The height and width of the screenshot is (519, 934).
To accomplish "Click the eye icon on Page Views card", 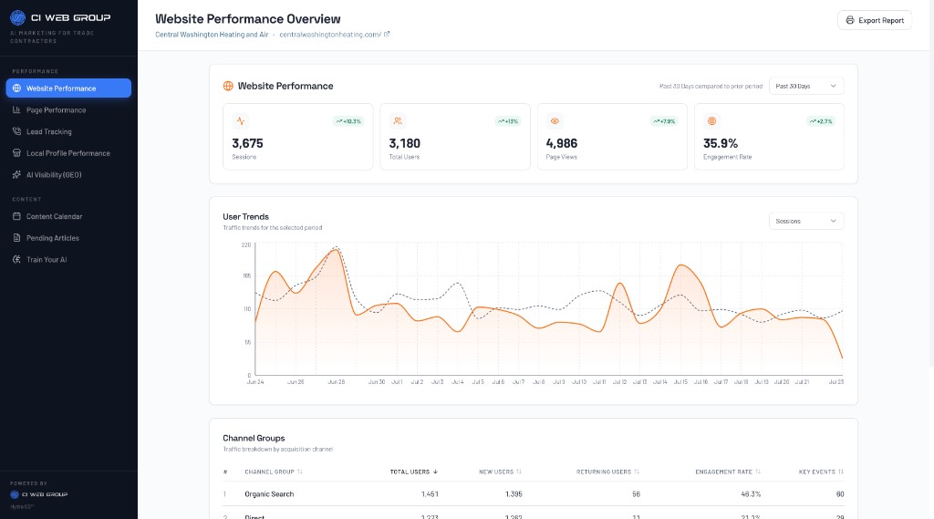I will coord(555,121).
